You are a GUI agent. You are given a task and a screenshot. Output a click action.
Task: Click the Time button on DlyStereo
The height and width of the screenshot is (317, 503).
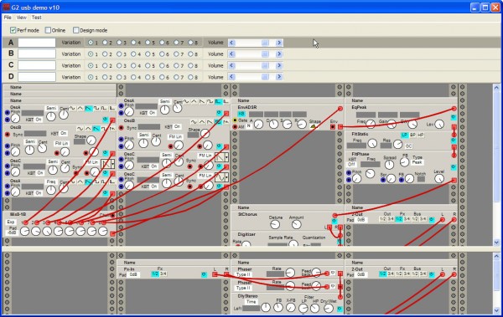251,302
